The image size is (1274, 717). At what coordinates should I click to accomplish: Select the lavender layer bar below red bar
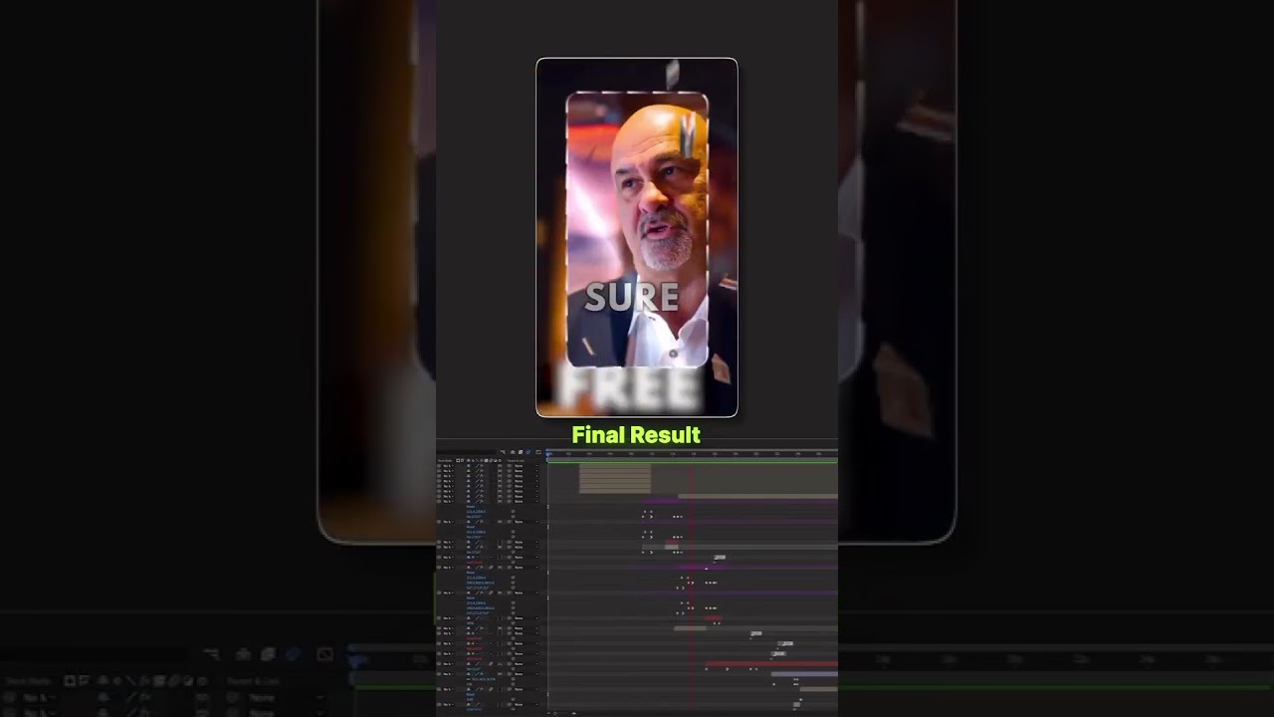(804, 674)
